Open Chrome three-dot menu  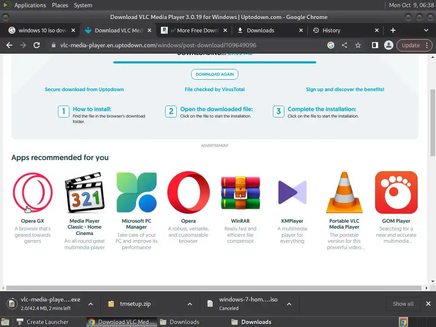(427, 45)
